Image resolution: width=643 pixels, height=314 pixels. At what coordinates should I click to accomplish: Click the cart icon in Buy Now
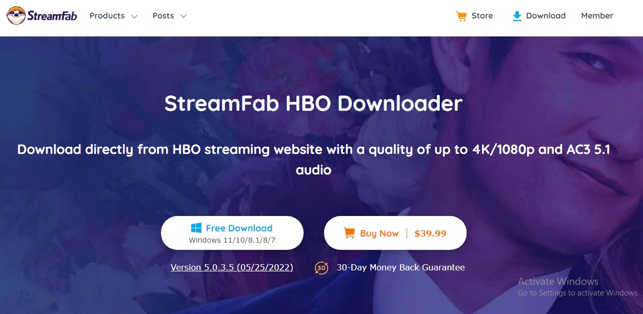[x=349, y=233]
